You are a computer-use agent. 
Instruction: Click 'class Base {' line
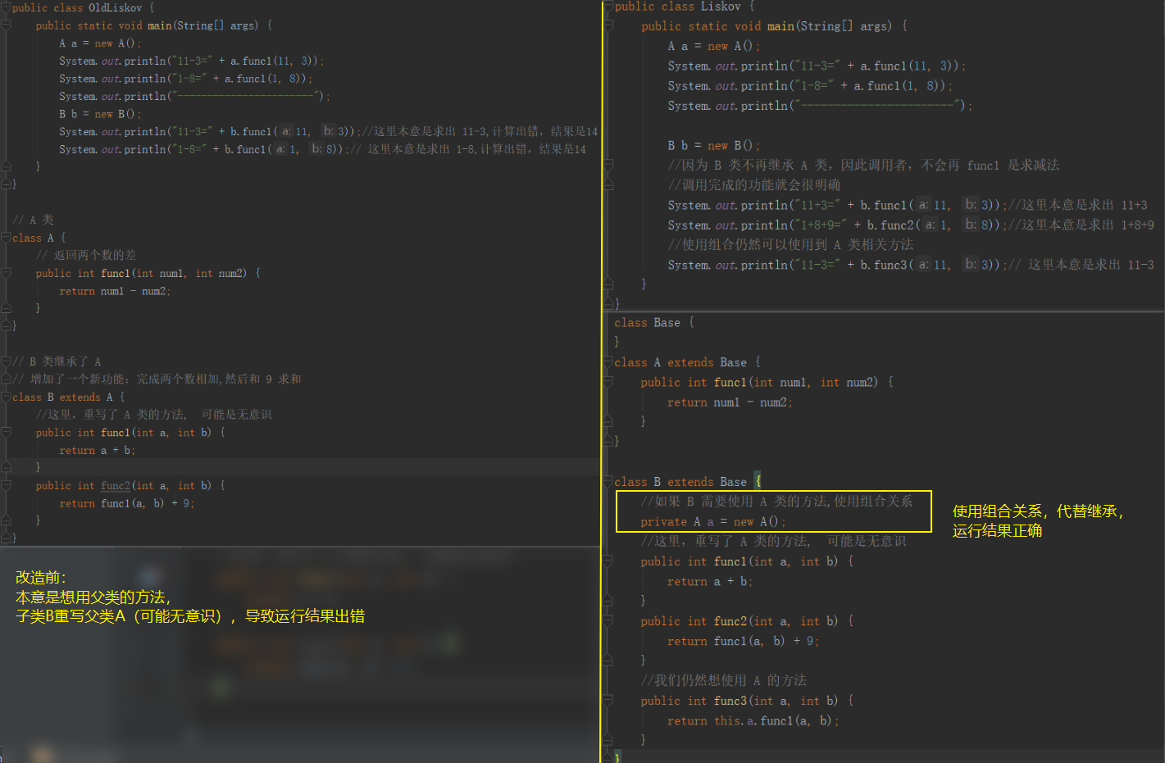(654, 323)
